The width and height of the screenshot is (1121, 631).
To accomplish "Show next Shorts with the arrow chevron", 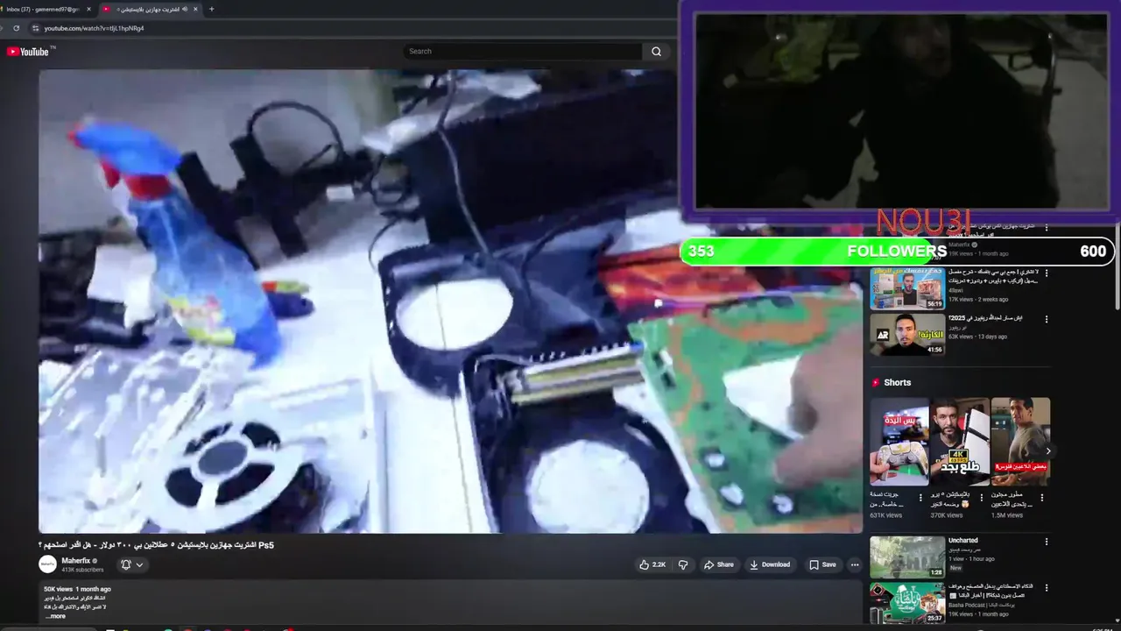I will tap(1048, 451).
